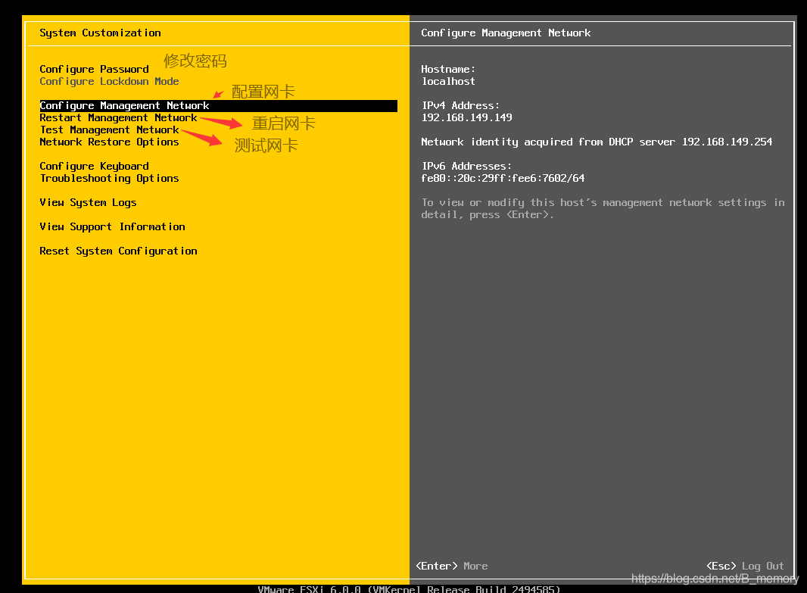Viewport: 807px width, 593px height.
Task: Click the Configure Management Network panel title
Action: coord(506,33)
